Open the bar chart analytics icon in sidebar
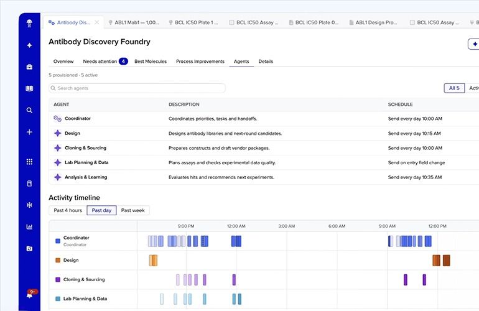The height and width of the screenshot is (311, 479). (29, 226)
